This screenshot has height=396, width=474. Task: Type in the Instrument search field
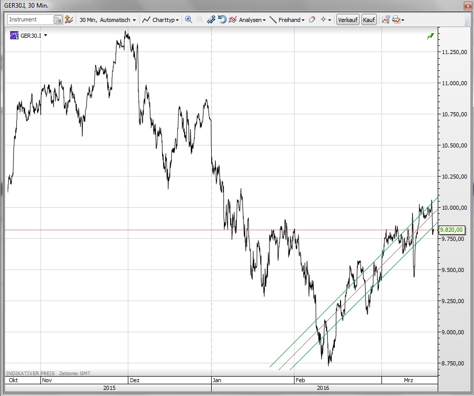pyautogui.click(x=30, y=20)
